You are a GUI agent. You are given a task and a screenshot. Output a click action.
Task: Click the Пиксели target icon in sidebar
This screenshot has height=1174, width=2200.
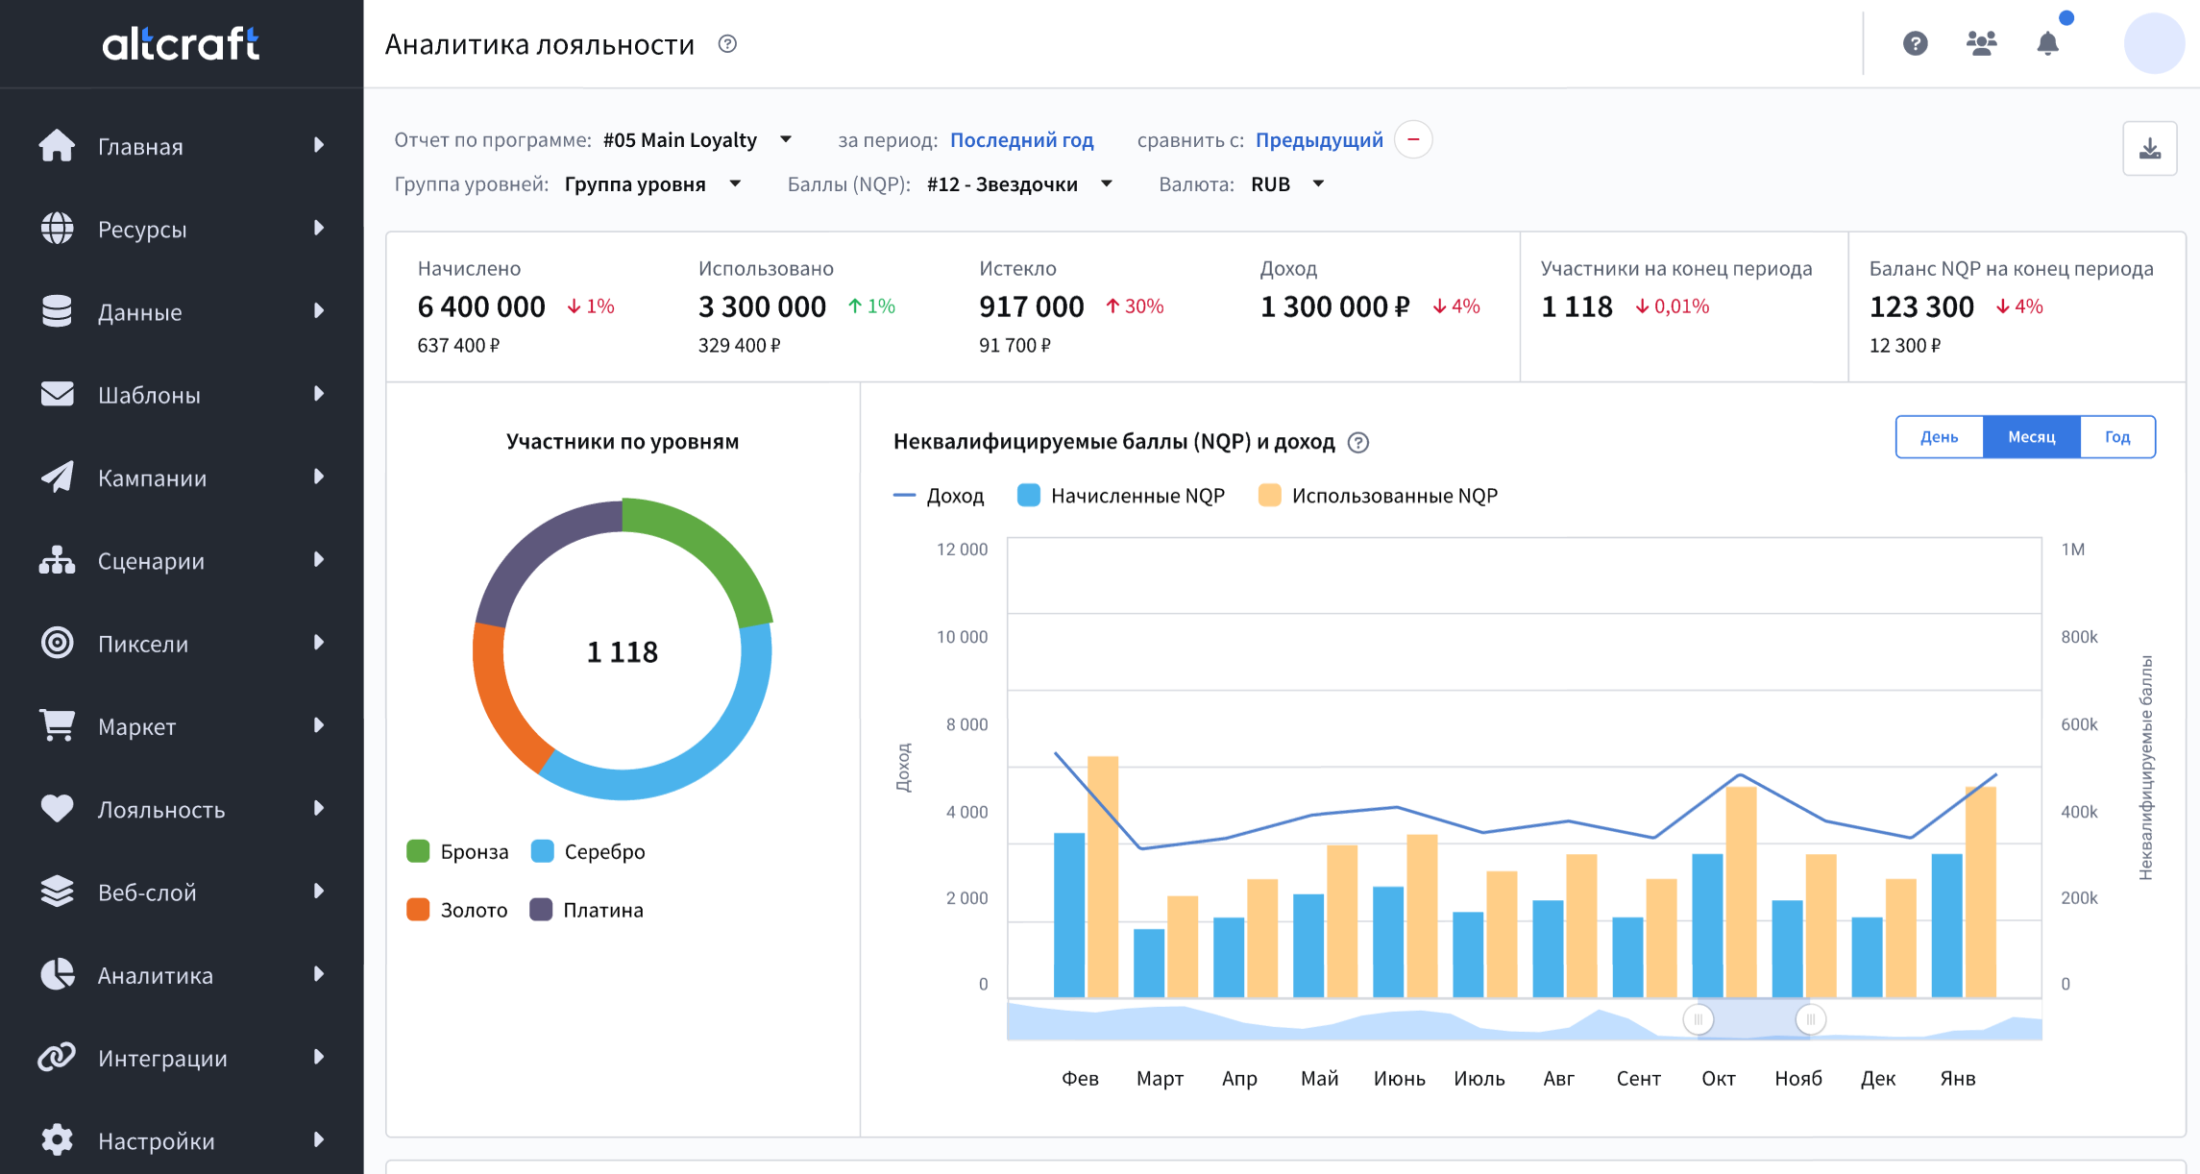point(57,643)
